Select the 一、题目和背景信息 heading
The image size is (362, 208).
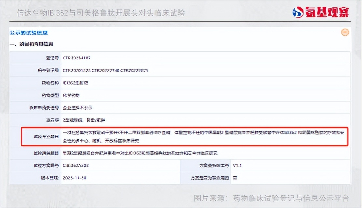tap(31, 44)
